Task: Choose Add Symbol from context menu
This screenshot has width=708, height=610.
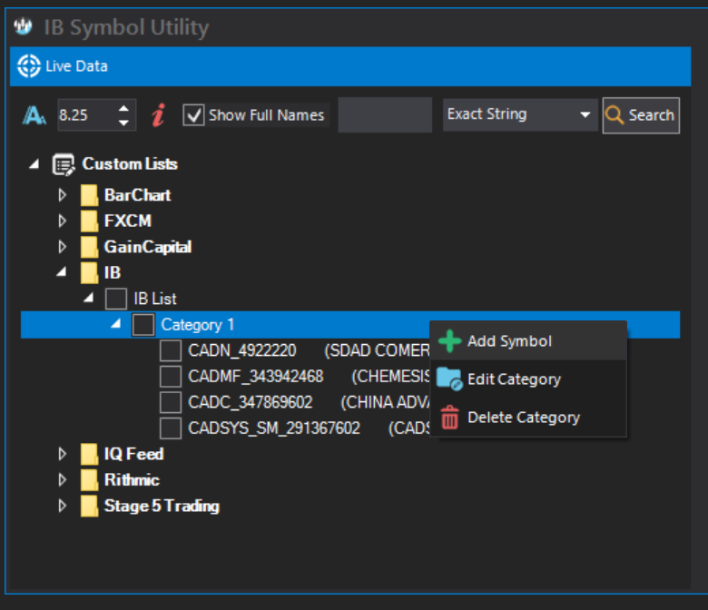Action: (529, 341)
